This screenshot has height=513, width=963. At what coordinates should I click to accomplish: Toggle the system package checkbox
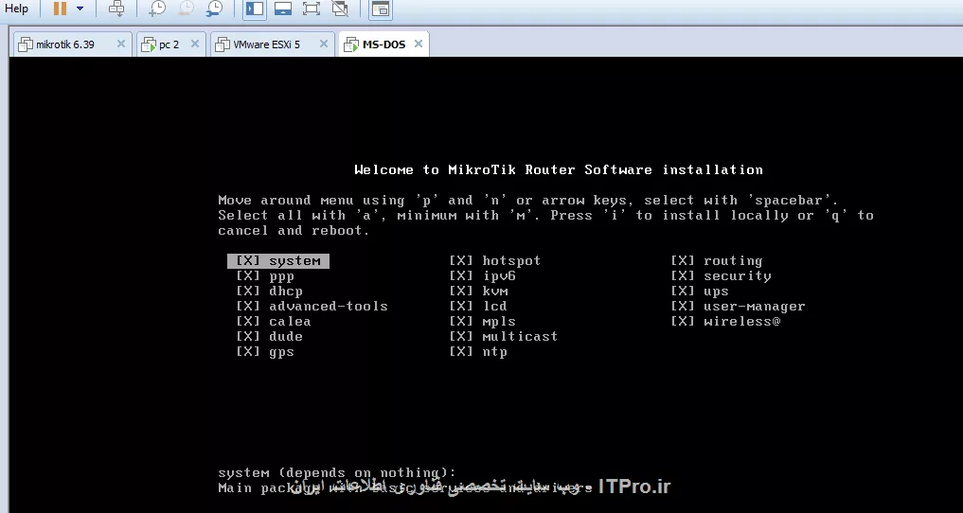coord(248,261)
